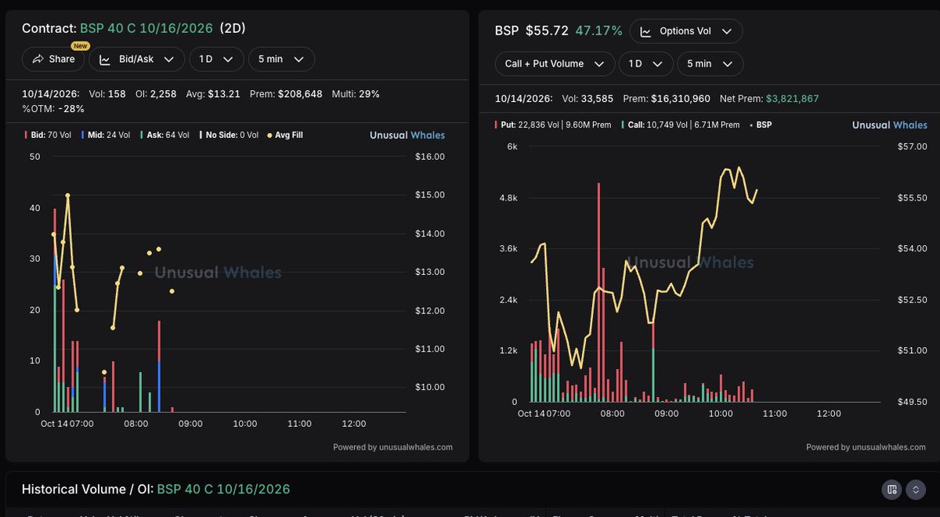Open the contract chart 5 min interval dropdown

coord(281,59)
